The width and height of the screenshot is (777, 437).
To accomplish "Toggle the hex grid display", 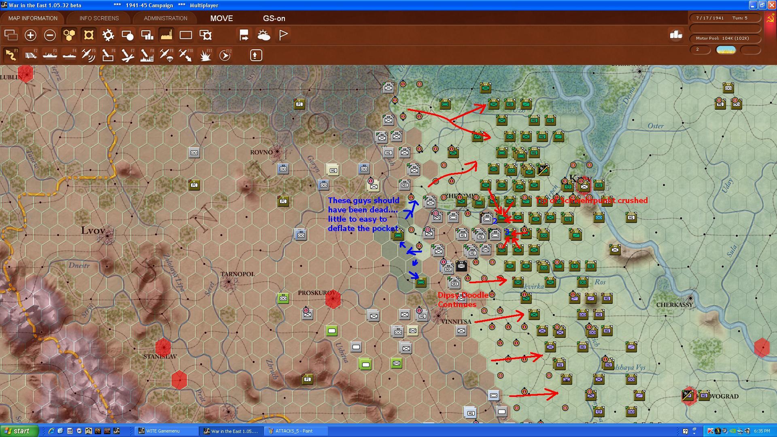I will [x=69, y=35].
